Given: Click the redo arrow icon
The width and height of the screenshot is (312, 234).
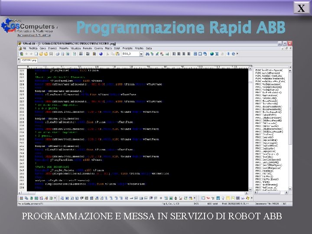Looking at the screenshot, I should 31,54.
